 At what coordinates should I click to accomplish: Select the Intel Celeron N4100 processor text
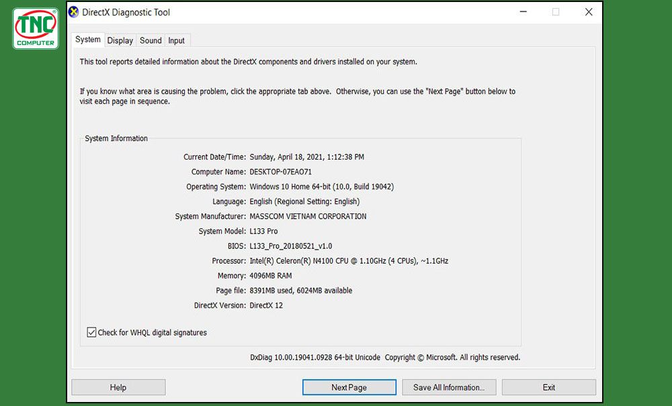pyautogui.click(x=349, y=261)
